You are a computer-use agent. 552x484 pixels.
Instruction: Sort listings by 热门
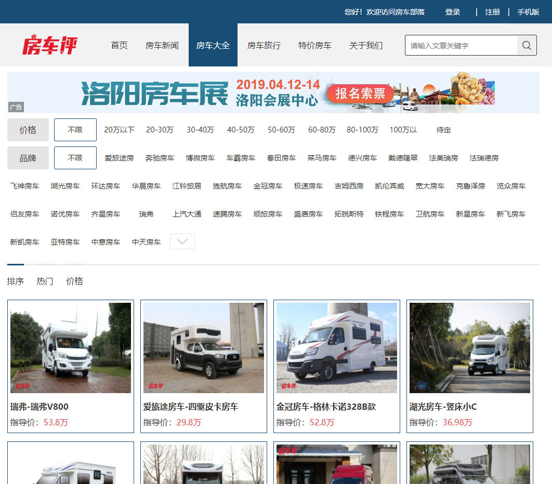tap(45, 281)
